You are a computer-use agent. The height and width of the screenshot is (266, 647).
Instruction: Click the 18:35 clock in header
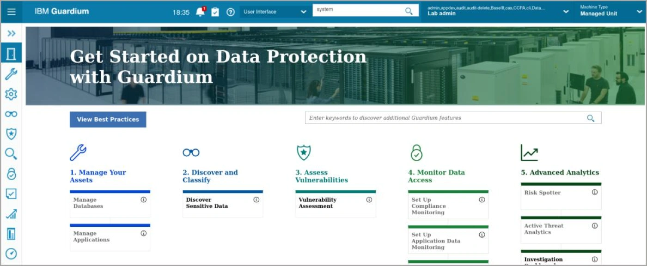[181, 12]
